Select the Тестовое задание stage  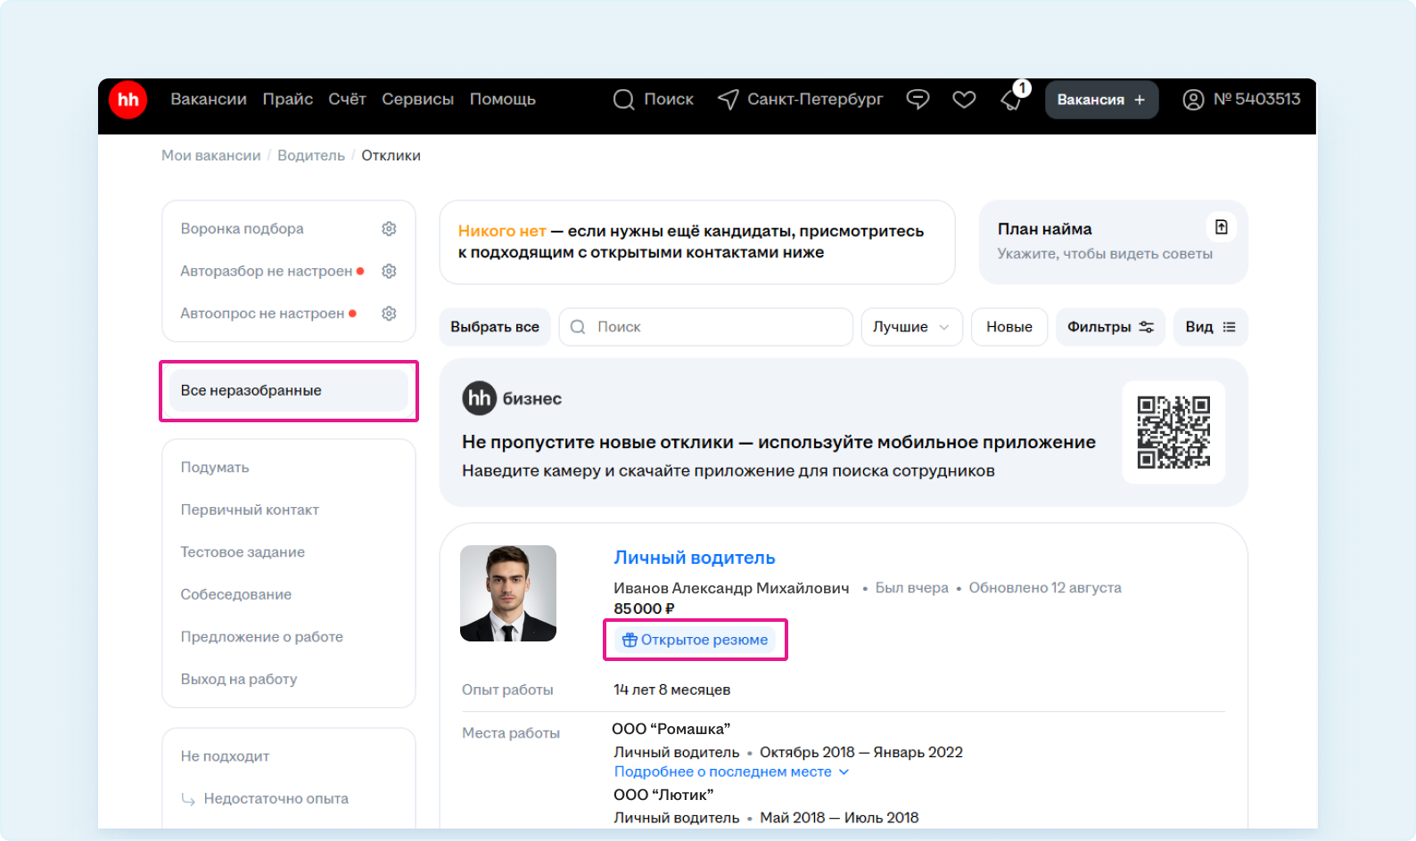(243, 552)
